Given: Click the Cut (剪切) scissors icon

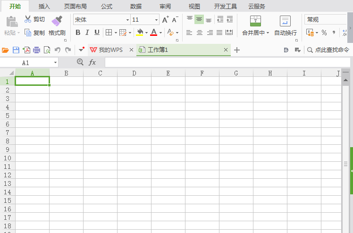Looking at the screenshot, I should click(x=28, y=19).
